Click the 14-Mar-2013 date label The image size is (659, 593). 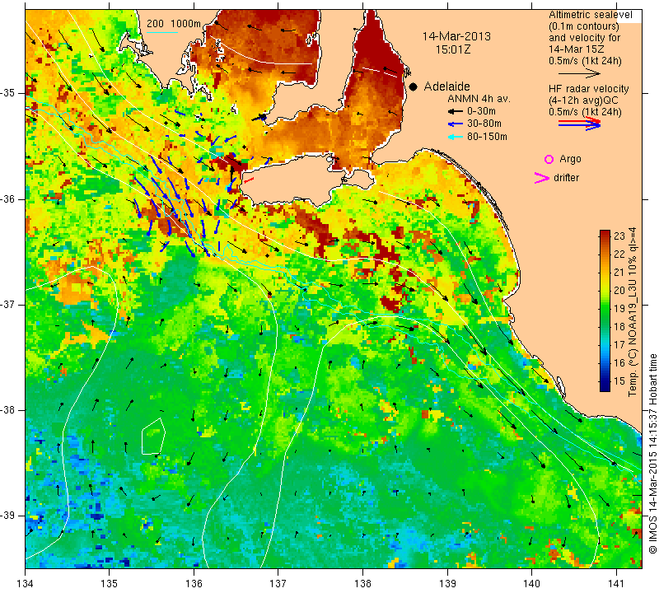(x=456, y=36)
